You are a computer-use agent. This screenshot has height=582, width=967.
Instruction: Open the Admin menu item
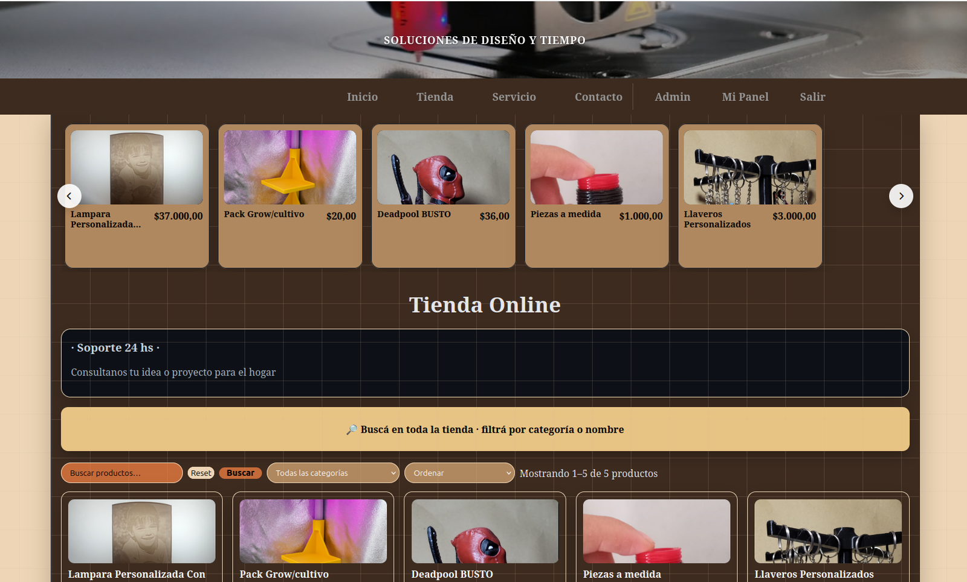click(672, 97)
